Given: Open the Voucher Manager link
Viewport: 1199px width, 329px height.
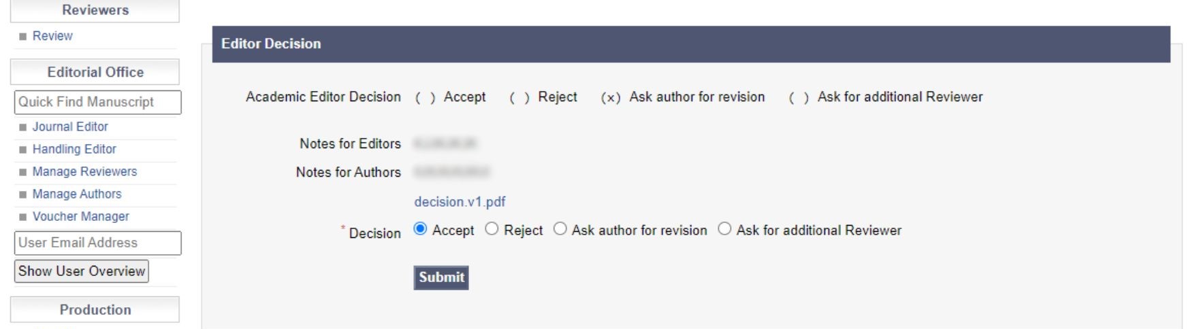Looking at the screenshot, I should (80, 216).
